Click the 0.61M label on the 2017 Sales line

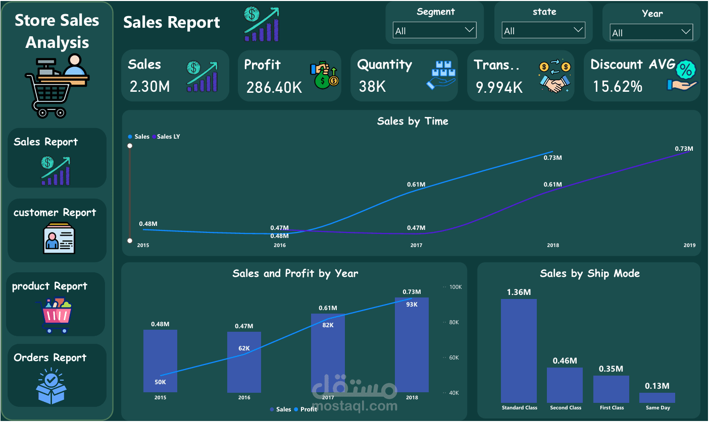[416, 185]
